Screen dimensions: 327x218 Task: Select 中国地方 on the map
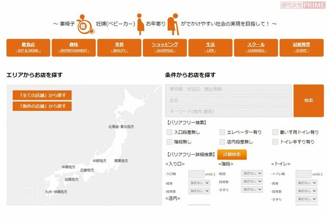[69, 167]
